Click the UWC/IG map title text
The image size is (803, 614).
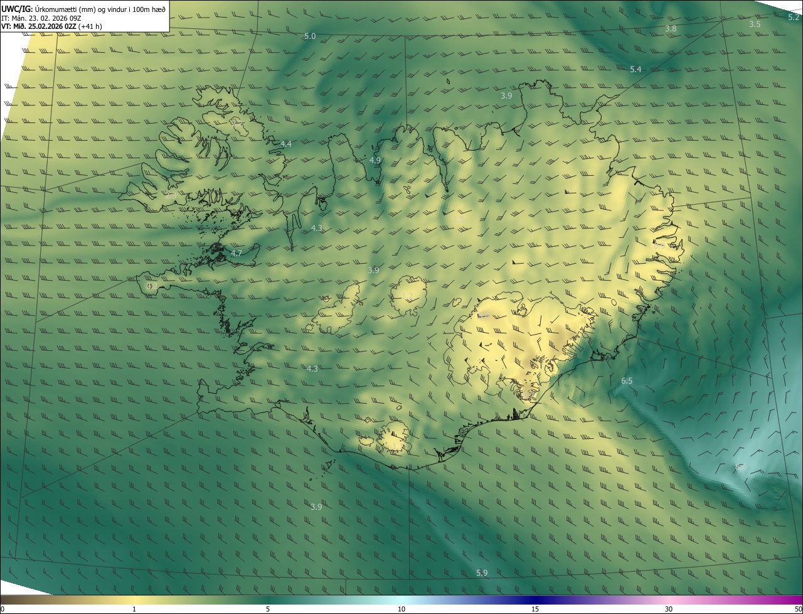click(x=83, y=9)
